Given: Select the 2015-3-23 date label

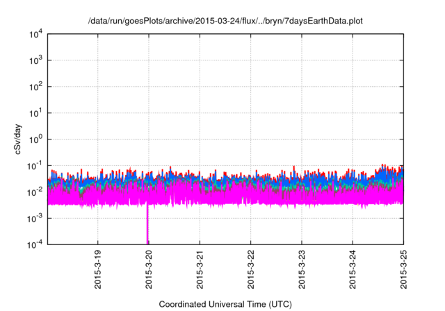Looking at the screenshot, I should point(301,270).
